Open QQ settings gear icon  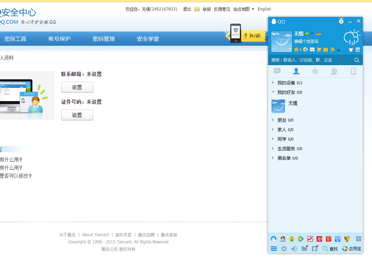point(284,248)
